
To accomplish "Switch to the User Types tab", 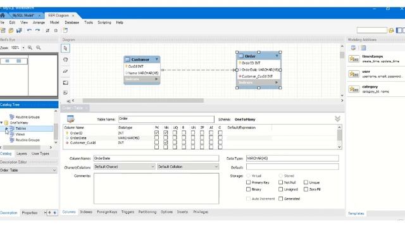I will (x=40, y=153).
